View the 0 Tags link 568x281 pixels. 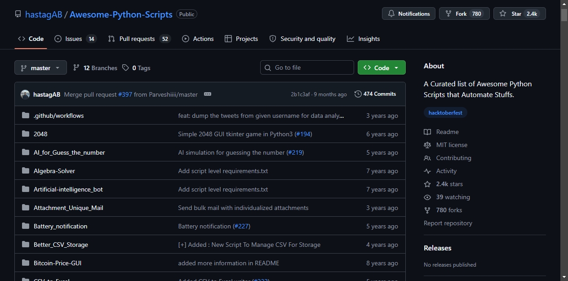tap(136, 68)
